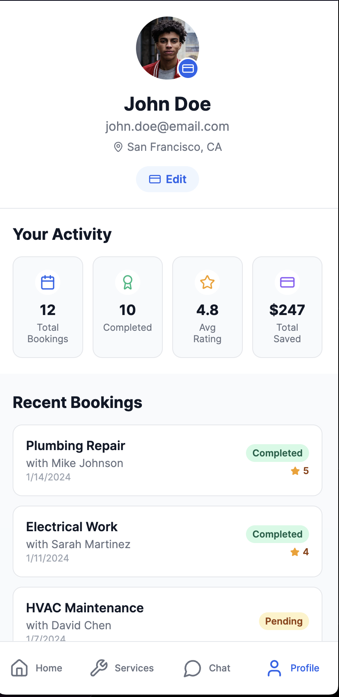339x697 pixels.
Task: Click the Chat bubble icon
Action: [192, 668]
